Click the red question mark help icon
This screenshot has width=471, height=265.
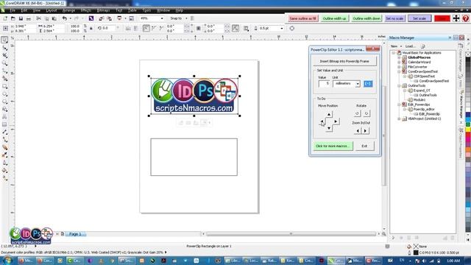(x=466, y=18)
